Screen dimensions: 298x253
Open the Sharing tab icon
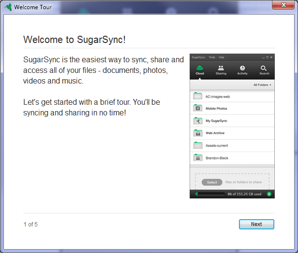221,68
